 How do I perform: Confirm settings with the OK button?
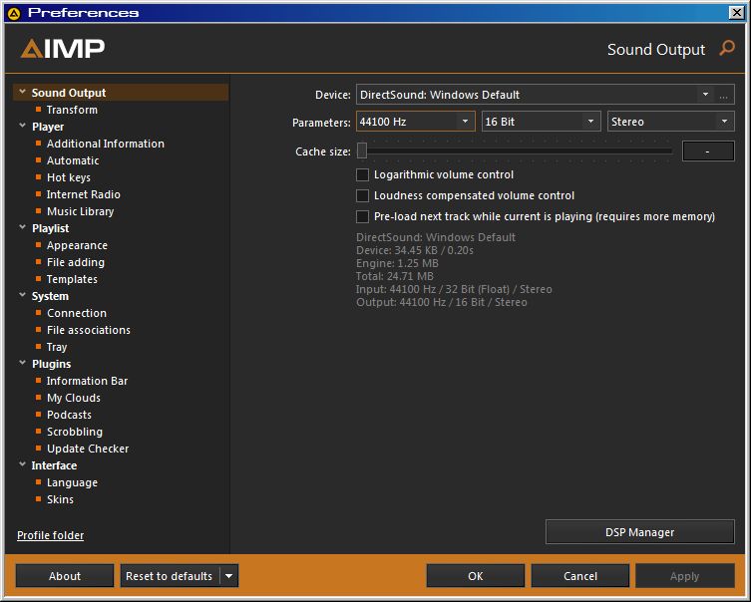(x=475, y=576)
